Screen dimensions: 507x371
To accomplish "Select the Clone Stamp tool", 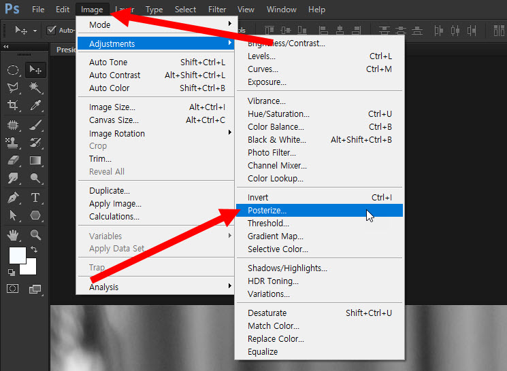I will coord(13,143).
